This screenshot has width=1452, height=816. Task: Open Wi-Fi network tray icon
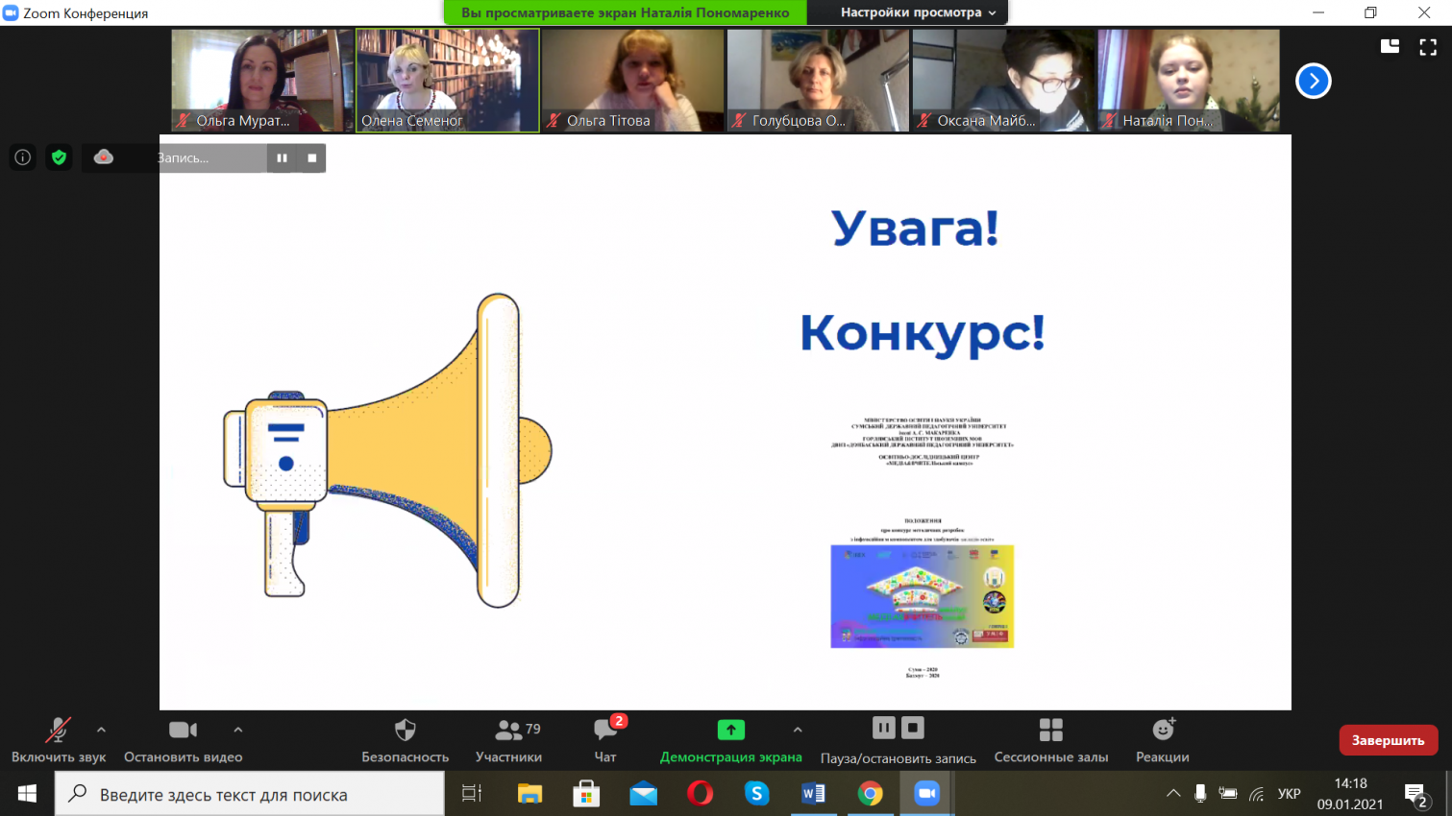click(1257, 794)
